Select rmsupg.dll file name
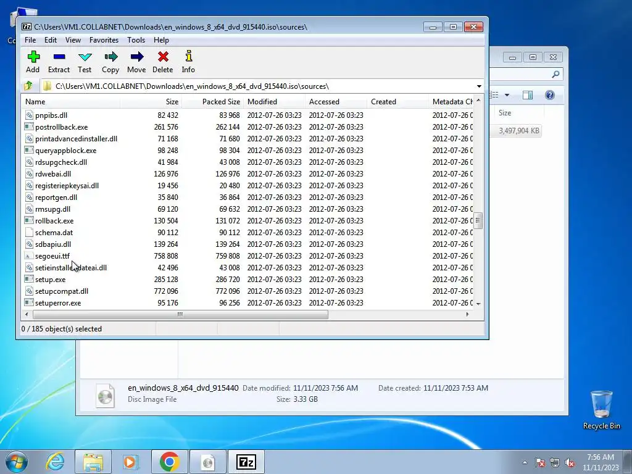 click(52, 209)
